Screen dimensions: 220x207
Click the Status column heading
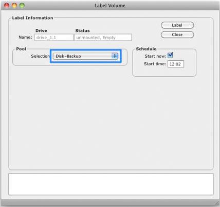83,31
